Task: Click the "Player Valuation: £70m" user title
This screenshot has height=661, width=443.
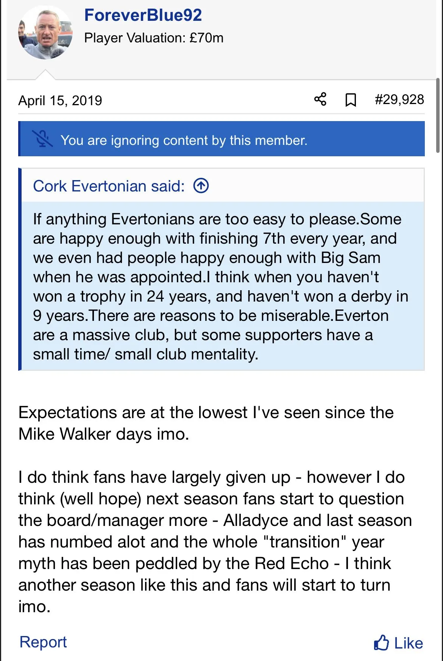Action: [154, 38]
